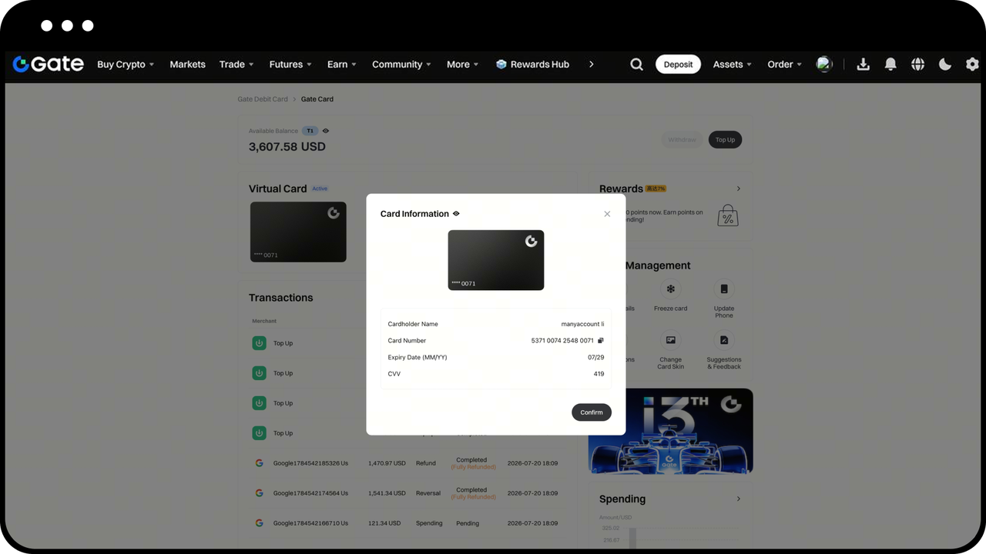Open the Rewards Hub link
986x554 pixels.
point(532,65)
